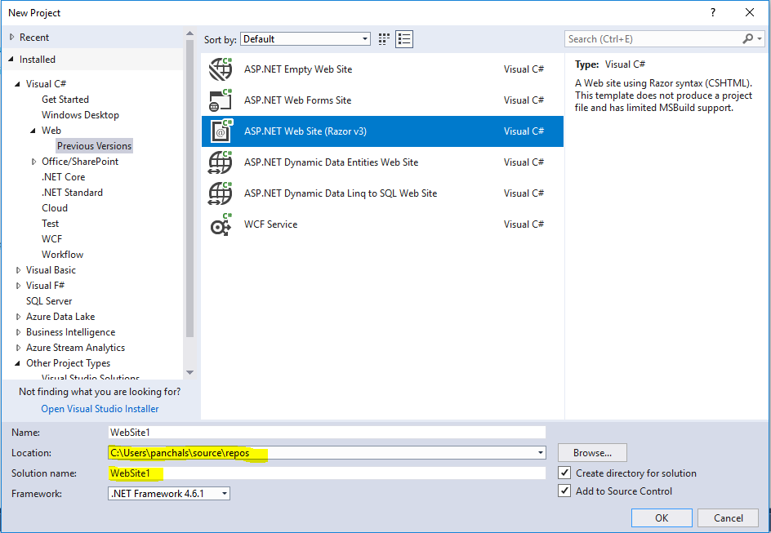The width and height of the screenshot is (771, 533).
Task: Click the Razor v3 Web Site icon
Action: 221,131
